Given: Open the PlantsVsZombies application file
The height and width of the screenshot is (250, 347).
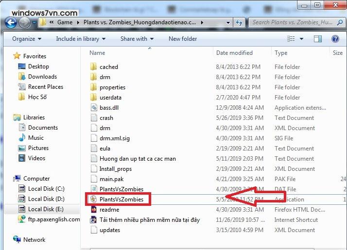Looking at the screenshot, I should coord(121,199).
